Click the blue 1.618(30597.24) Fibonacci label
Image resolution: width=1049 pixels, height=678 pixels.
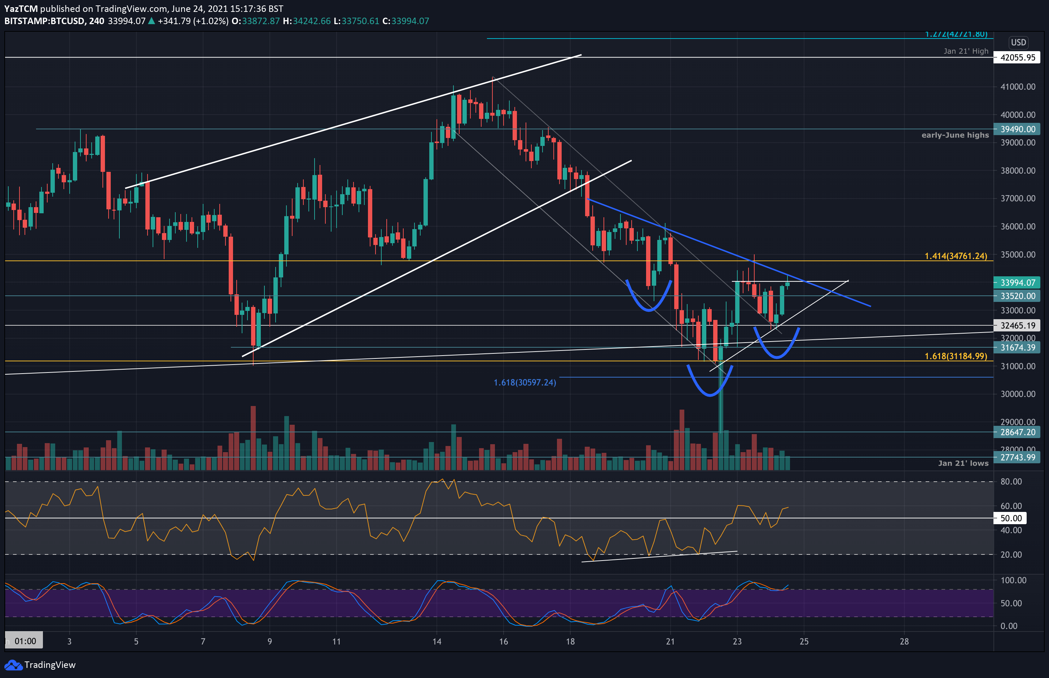coord(524,382)
